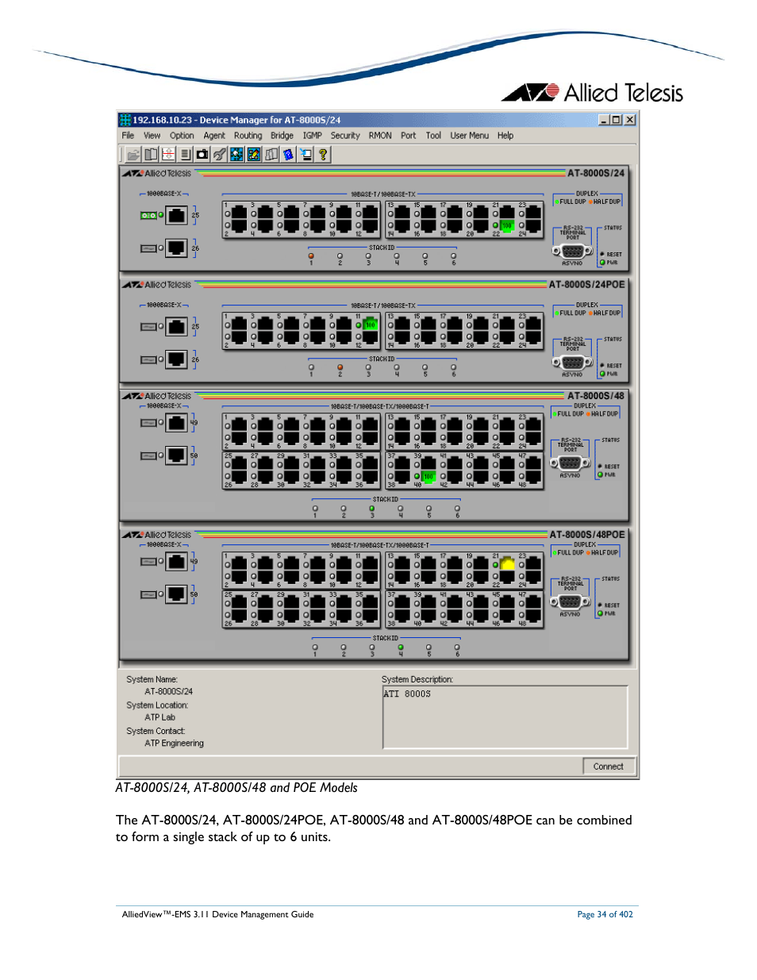The width and height of the screenshot is (757, 980).
Task: Open the RMON menu
Action: 380,136
